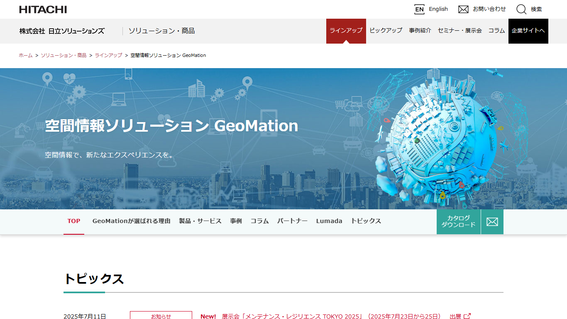Click トピックス section heading
Screen dimensions: 567x319
coord(94,279)
